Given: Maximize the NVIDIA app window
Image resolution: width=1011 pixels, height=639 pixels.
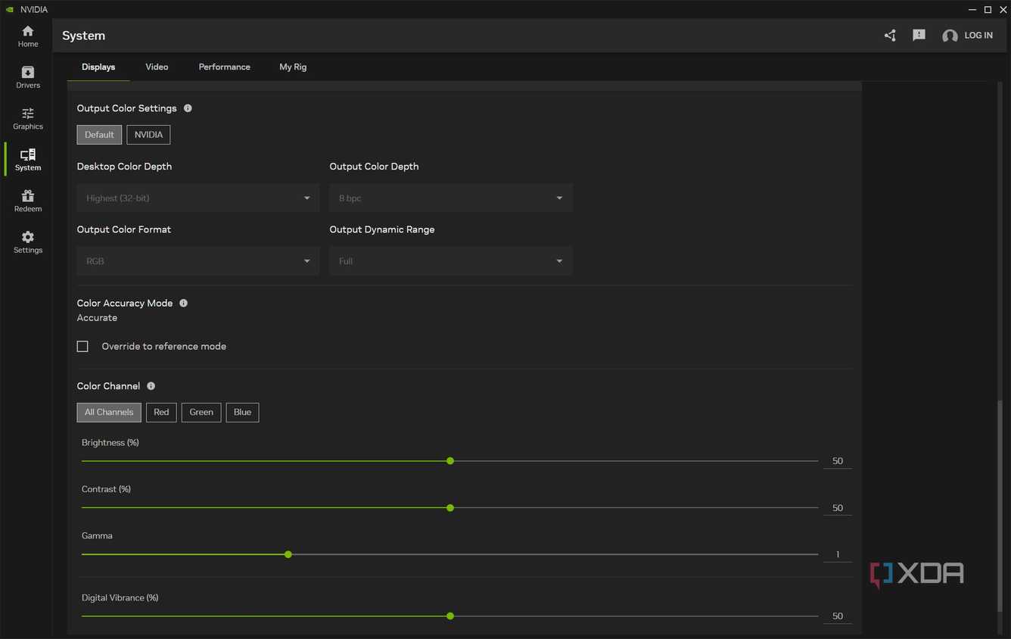Looking at the screenshot, I should [x=988, y=10].
